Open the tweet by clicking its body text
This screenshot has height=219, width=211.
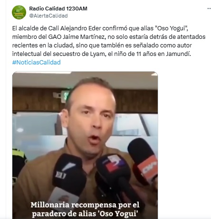[109, 41]
